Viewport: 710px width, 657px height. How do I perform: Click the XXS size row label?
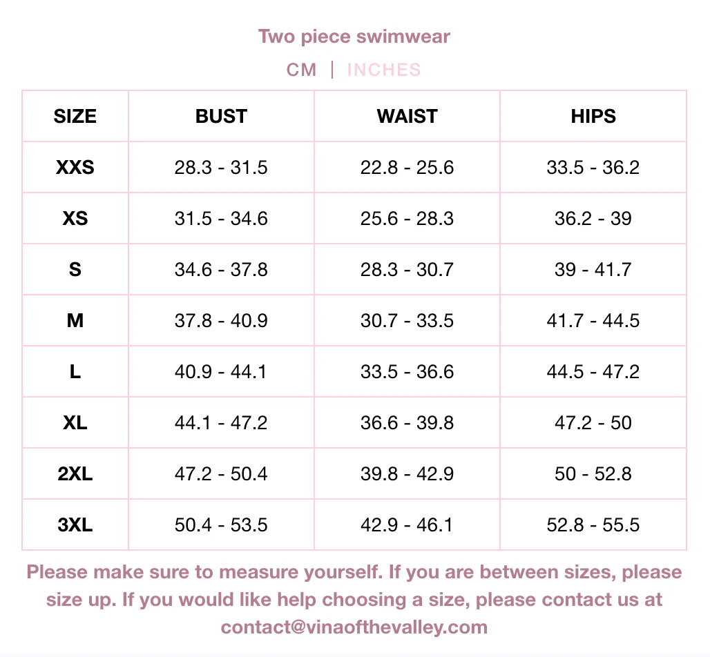point(75,167)
